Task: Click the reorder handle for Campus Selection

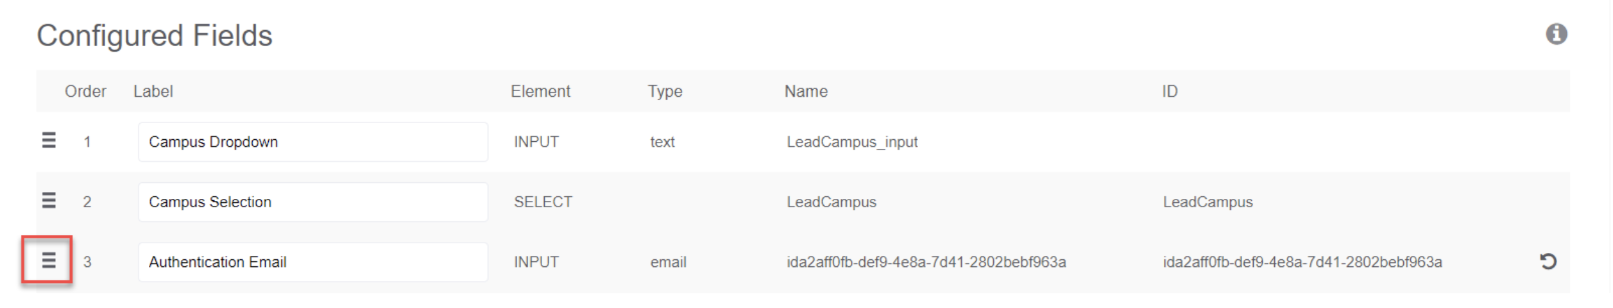Action: click(49, 201)
